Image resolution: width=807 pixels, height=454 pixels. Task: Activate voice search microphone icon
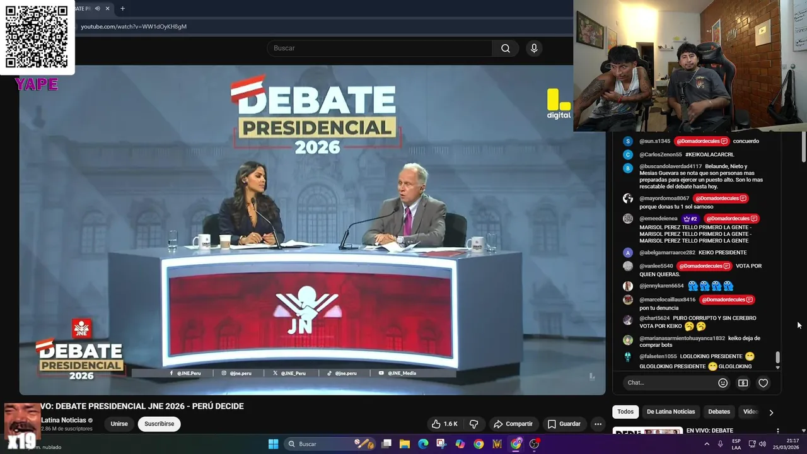click(534, 49)
